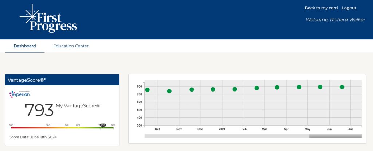
Task: Click data point between May and Jun
Action: coord(320,87)
